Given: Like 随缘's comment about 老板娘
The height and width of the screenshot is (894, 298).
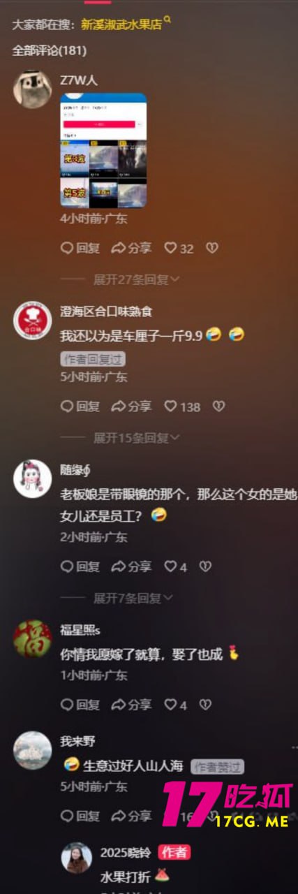Looking at the screenshot, I should coord(176,566).
